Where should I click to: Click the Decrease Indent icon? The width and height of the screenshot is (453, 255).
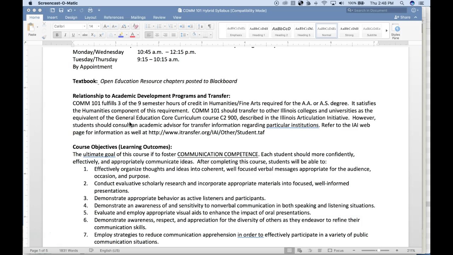click(182, 26)
